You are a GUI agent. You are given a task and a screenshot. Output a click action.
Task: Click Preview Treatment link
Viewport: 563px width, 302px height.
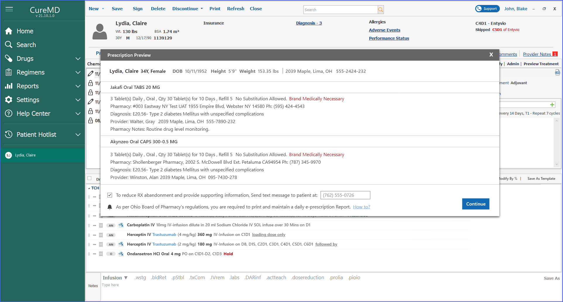(541, 64)
